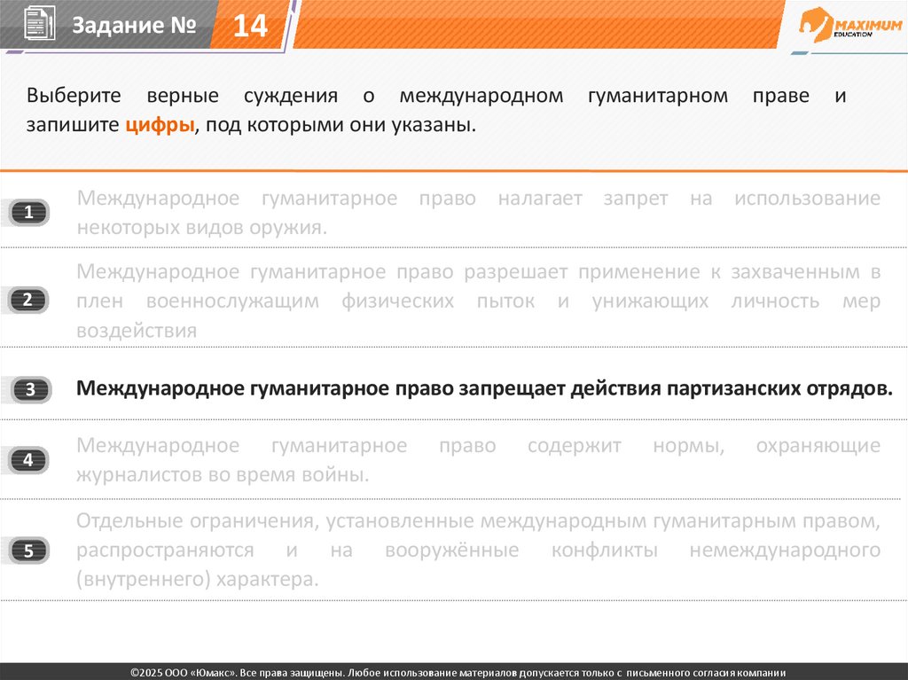This screenshot has width=908, height=680.
Task: Click the copyright notice ©2025 ООО «Юмакс»
Action: coord(458,673)
